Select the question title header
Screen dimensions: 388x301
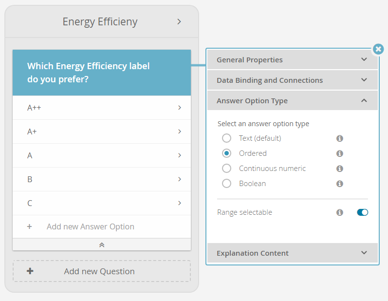102,73
